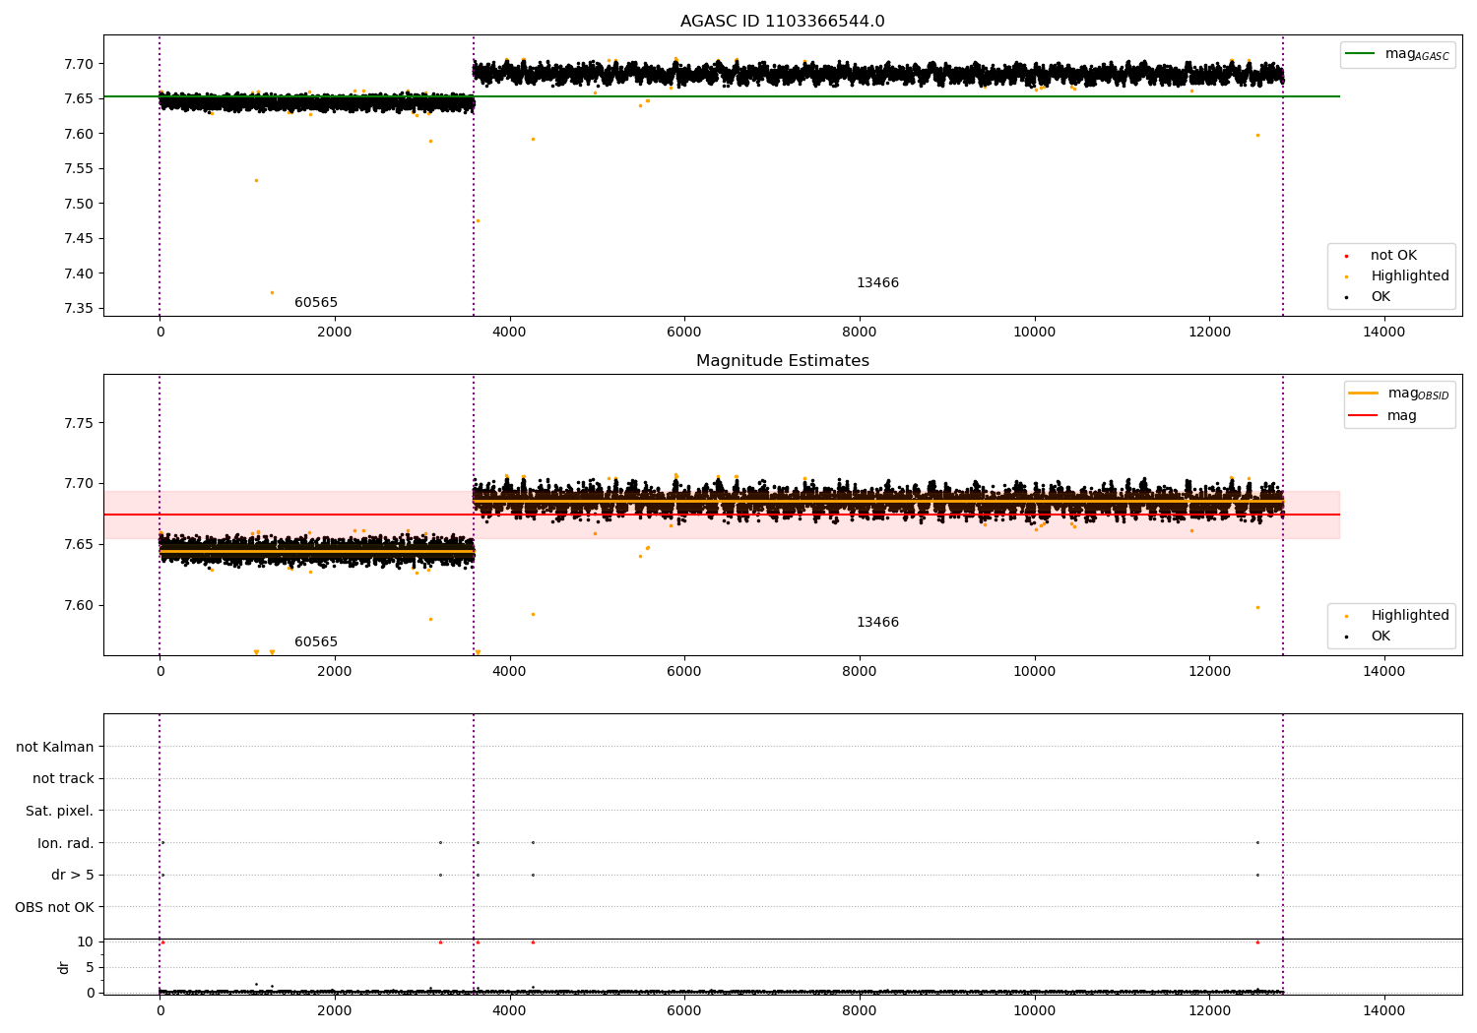Select the 'Sat. pixel.' axis label
This screenshot has height=1033, width=1477.
point(60,812)
